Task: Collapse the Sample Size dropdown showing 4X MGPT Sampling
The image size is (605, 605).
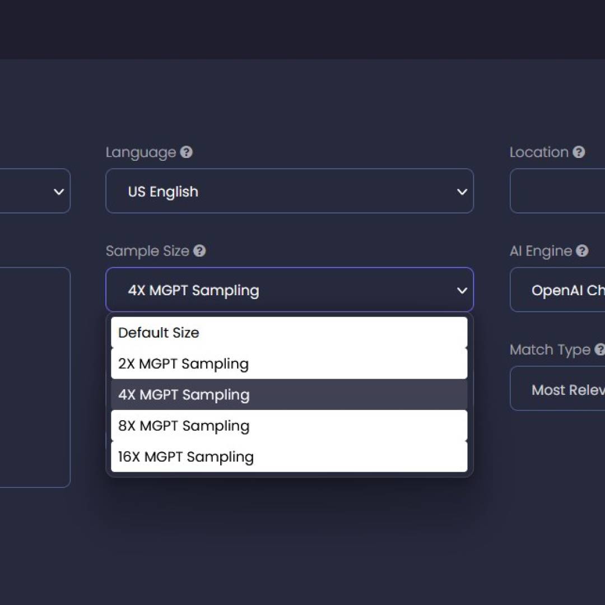Action: coord(289,290)
